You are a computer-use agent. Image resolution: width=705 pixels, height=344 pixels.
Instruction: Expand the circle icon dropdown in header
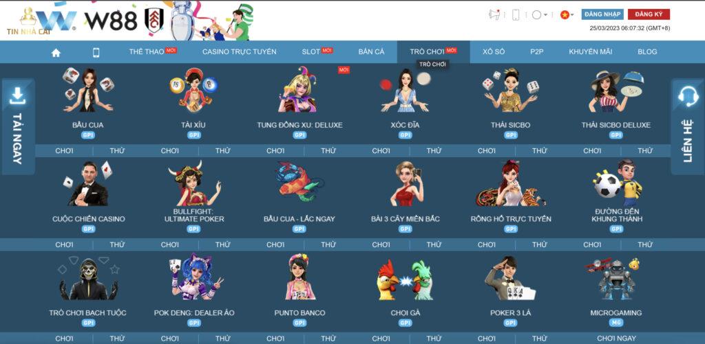point(540,14)
